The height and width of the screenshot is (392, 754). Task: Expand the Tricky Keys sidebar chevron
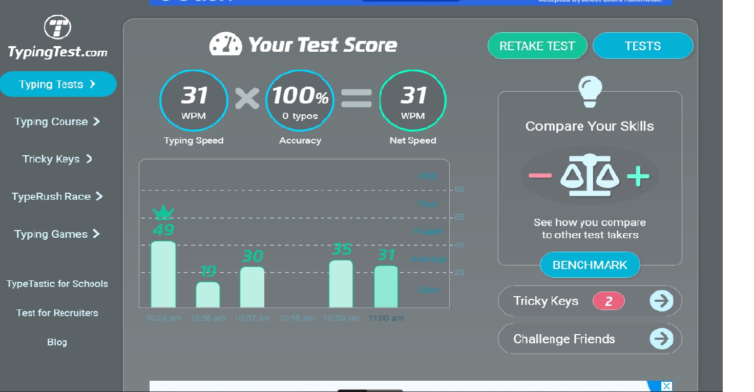coord(89,159)
